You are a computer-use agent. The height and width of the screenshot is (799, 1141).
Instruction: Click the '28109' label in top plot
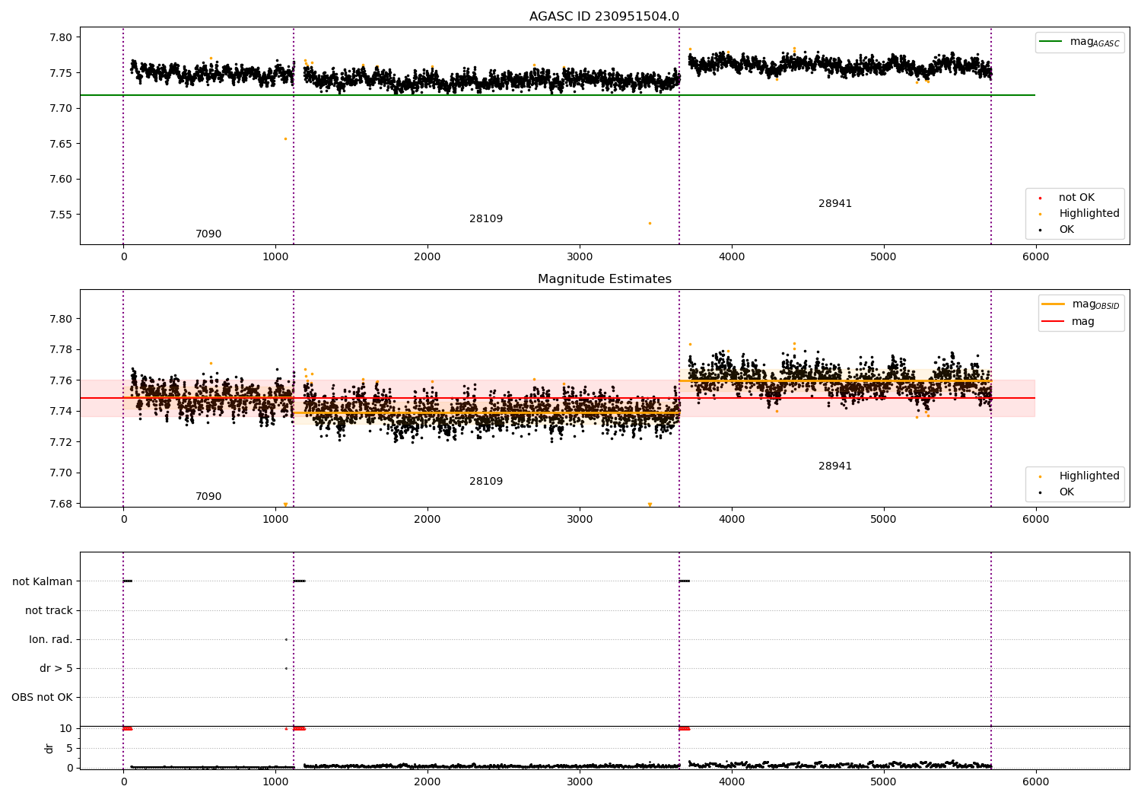(x=486, y=219)
